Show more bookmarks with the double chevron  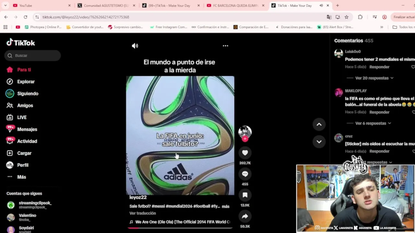[382, 27]
